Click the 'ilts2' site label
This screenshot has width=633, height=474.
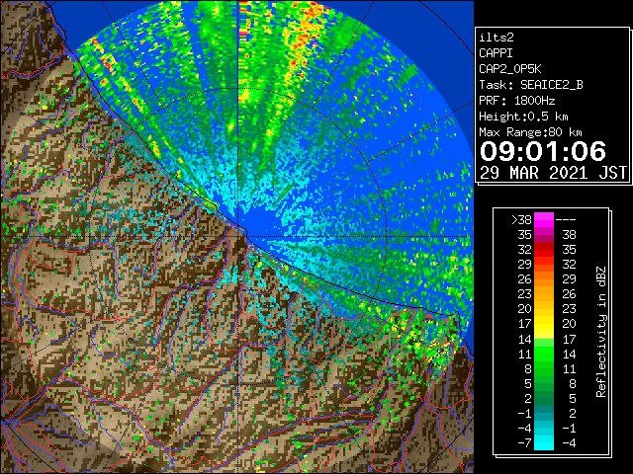point(497,38)
